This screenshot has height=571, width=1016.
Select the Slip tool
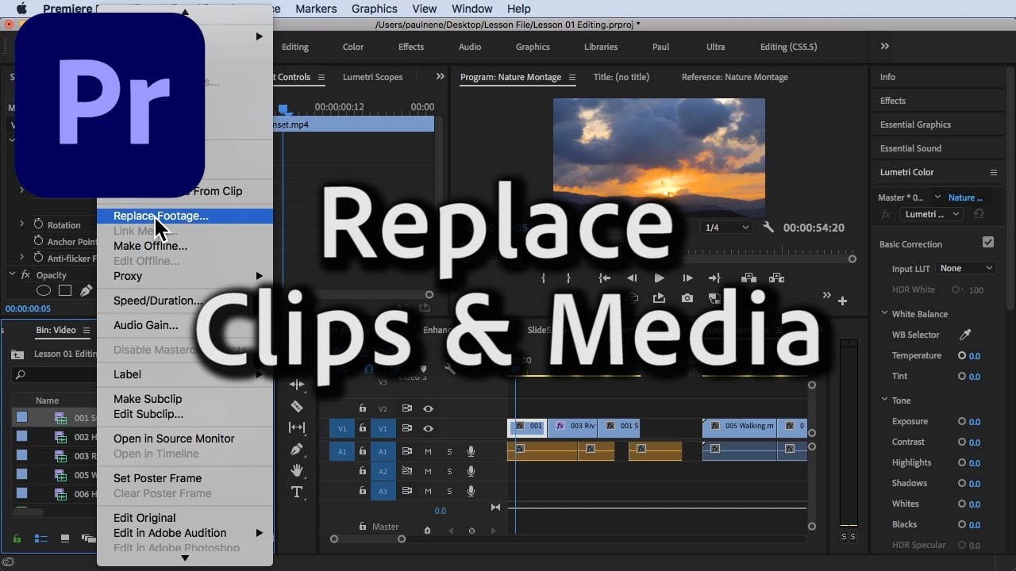pos(297,427)
